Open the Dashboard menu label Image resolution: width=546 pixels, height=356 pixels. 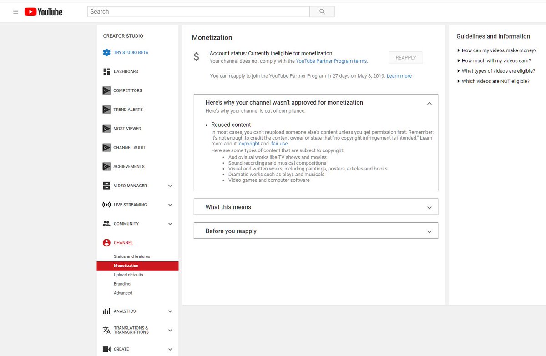[126, 72]
